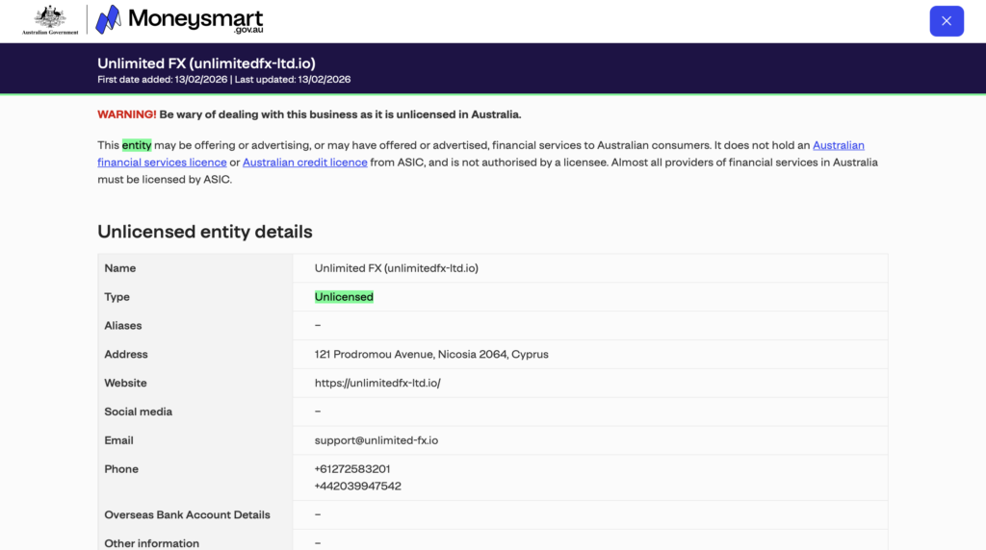Click the address '121 Prodromou Avenue, Nicosia 2064, Cyprus'

pyautogui.click(x=431, y=354)
